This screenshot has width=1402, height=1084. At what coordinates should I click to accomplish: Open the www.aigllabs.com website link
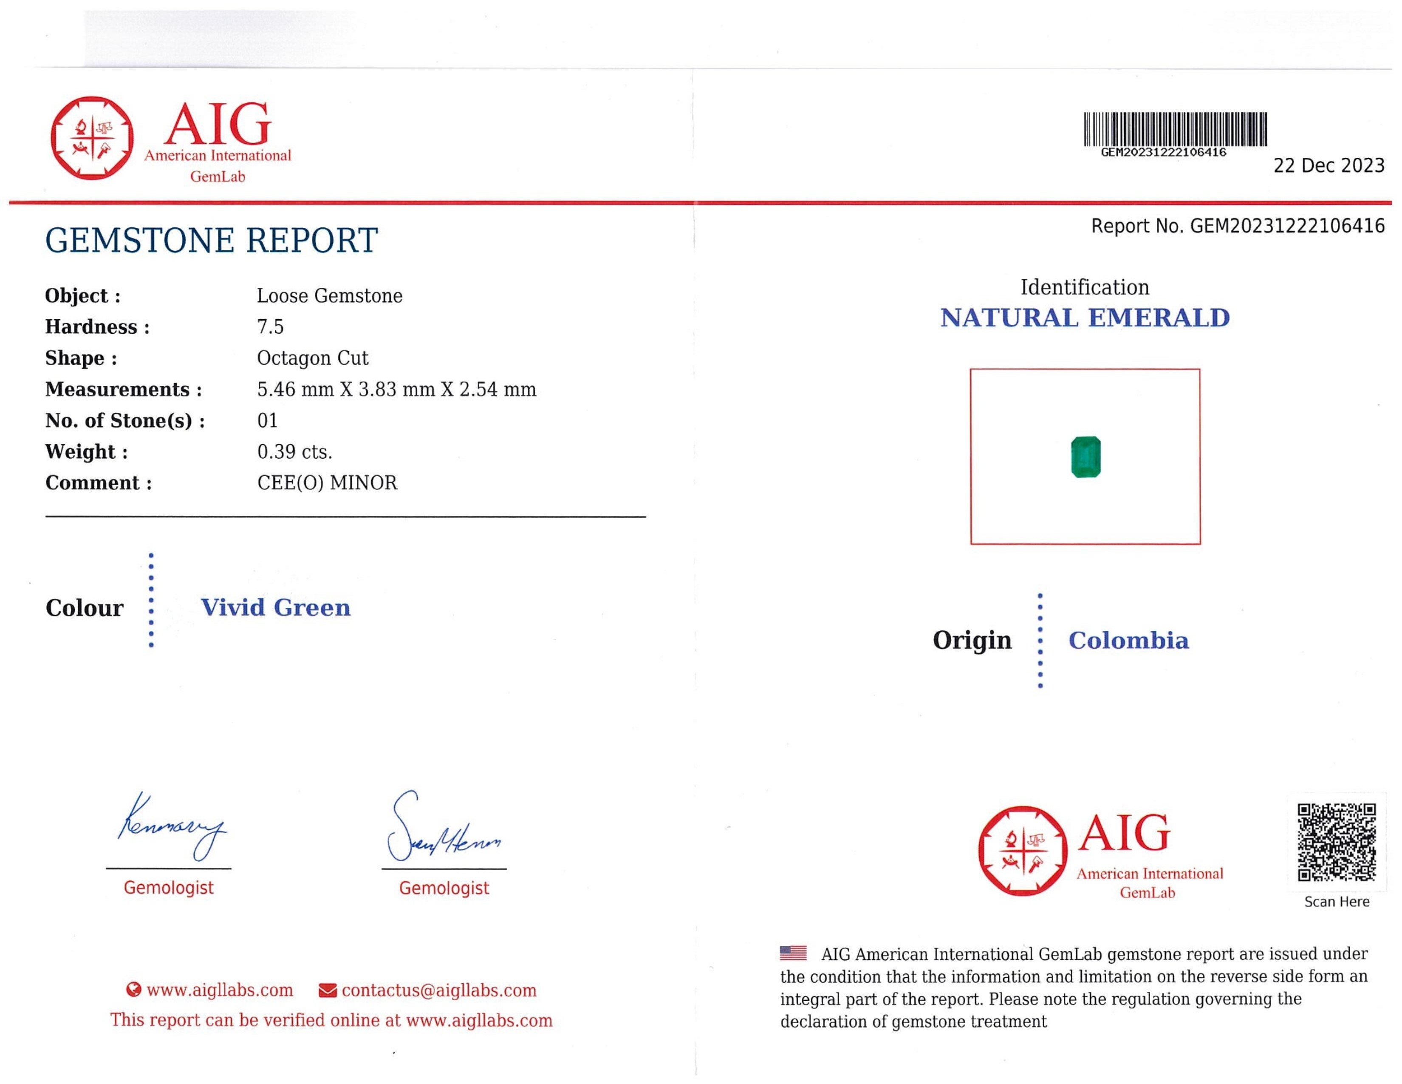(x=220, y=990)
